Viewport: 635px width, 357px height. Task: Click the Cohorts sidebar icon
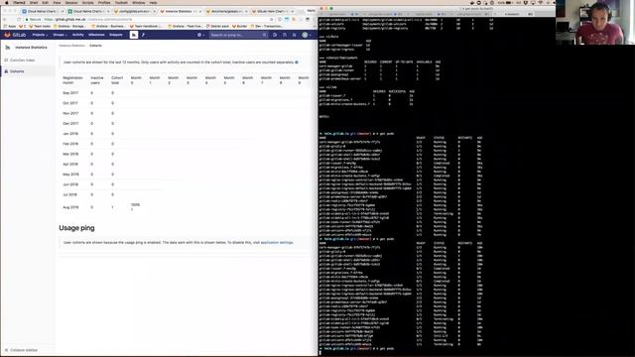point(6,71)
